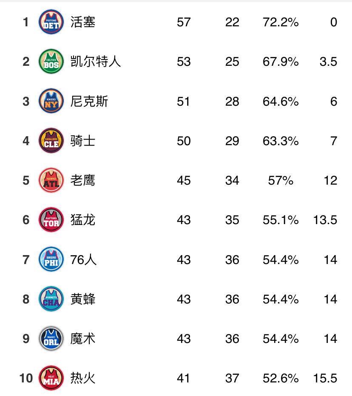This screenshot has height=396, width=352.
Task: Click the Hornets CHA team logo
Action: coord(51,299)
